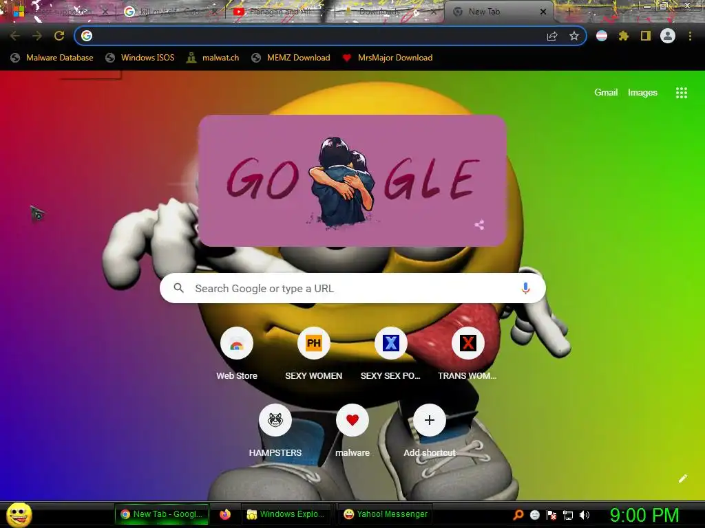Reload the current page

(x=59, y=36)
